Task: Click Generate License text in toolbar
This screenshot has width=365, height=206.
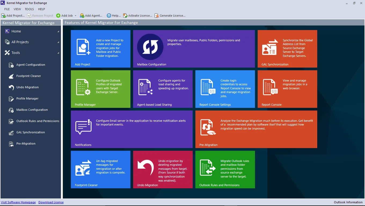Action: click(x=173, y=16)
